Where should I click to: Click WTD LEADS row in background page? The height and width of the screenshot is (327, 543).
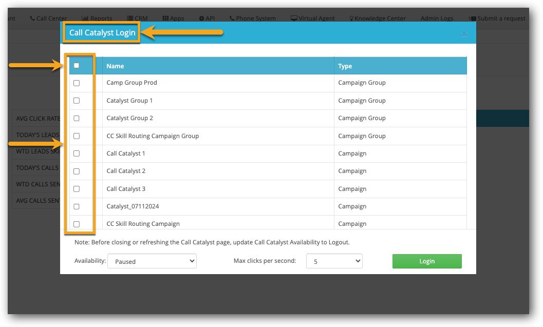[36, 151]
